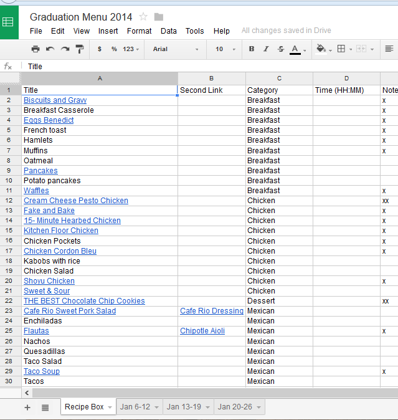Open the Arial font dropdown
The image size is (398, 420).
[176, 49]
